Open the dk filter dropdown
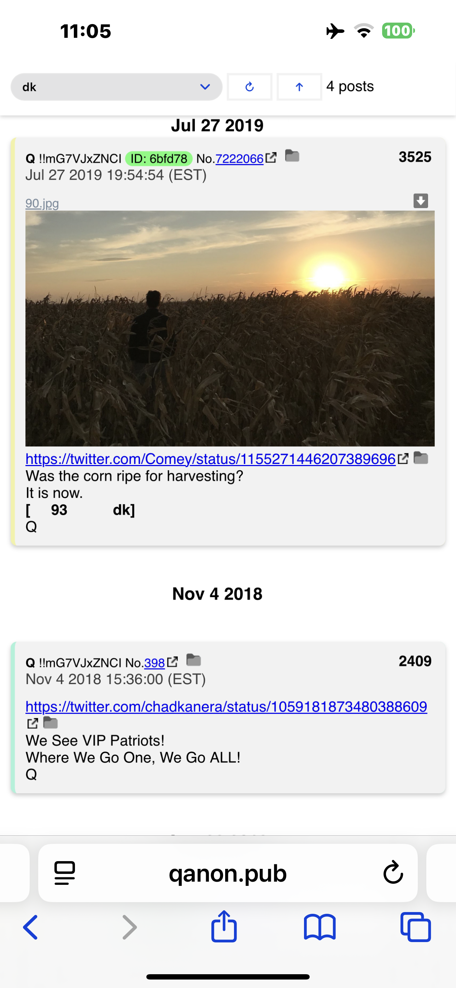The image size is (456, 988). coord(116,87)
